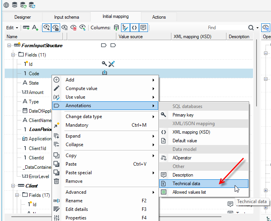
Task: Click into the Find search field
Action: 227,28
